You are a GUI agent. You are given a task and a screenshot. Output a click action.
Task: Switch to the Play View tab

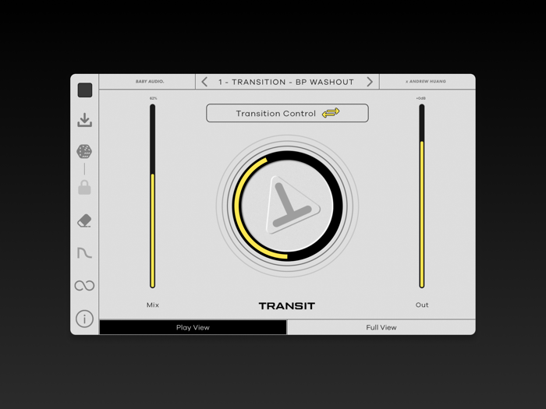click(193, 327)
